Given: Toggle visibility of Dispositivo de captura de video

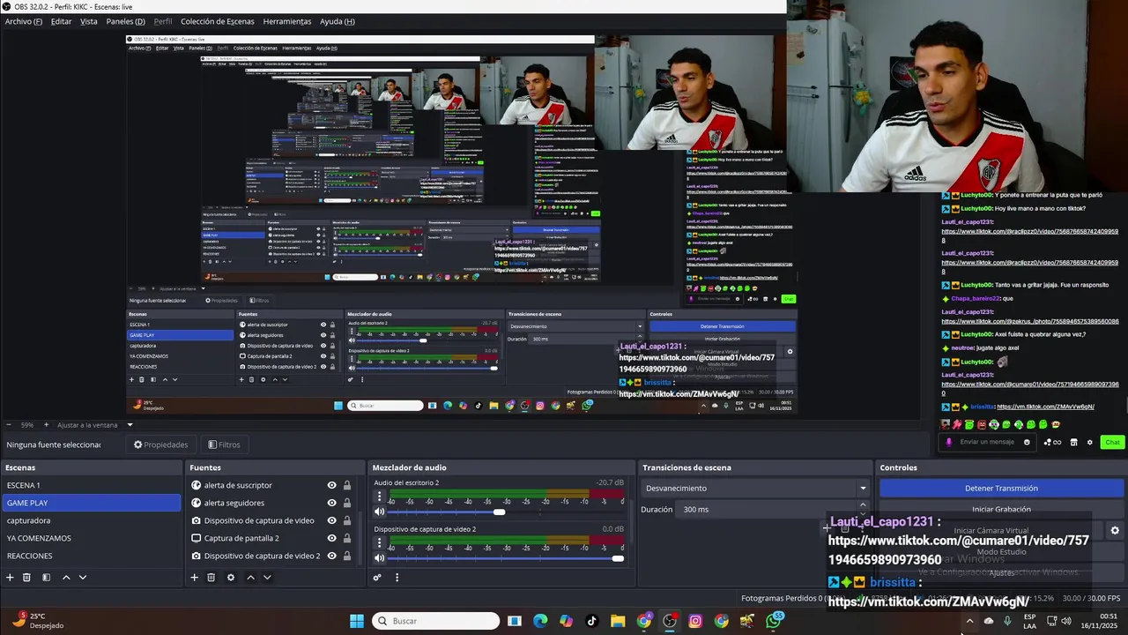Looking at the screenshot, I should coord(332,520).
